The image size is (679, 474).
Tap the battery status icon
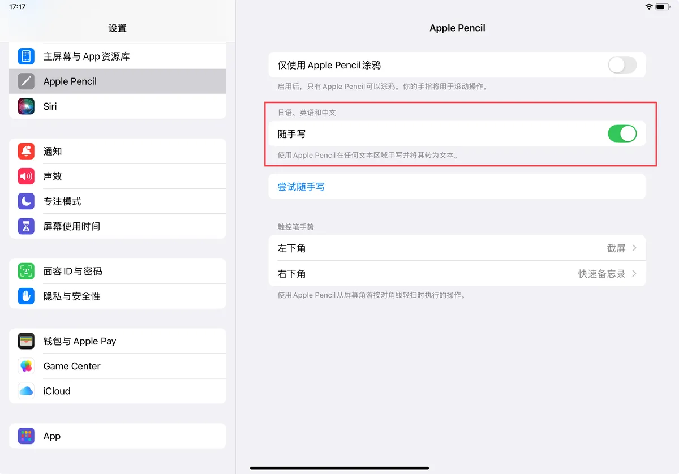[663, 7]
